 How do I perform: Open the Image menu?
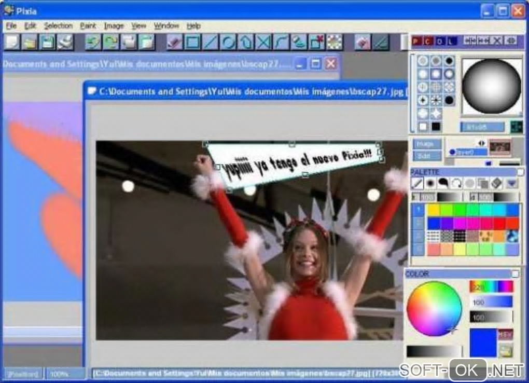click(x=114, y=25)
